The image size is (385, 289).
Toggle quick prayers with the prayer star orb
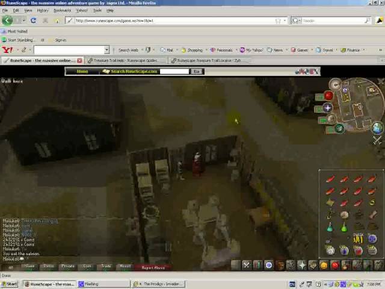[x=327, y=108]
